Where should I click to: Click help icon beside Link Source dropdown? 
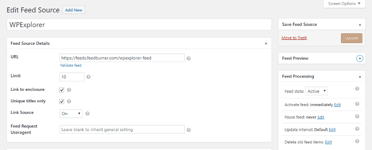(87, 113)
